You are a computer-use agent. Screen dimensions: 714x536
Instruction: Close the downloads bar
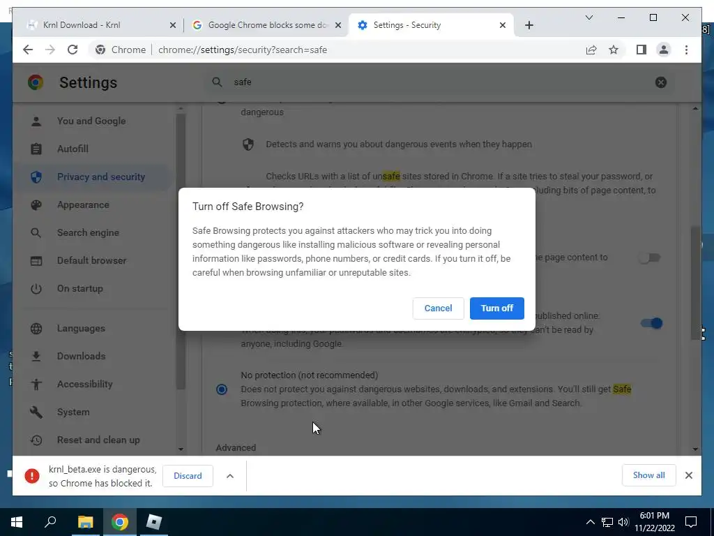click(x=688, y=475)
